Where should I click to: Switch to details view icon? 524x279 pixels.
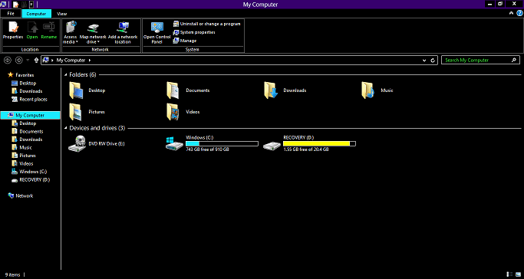pyautogui.click(x=509, y=274)
